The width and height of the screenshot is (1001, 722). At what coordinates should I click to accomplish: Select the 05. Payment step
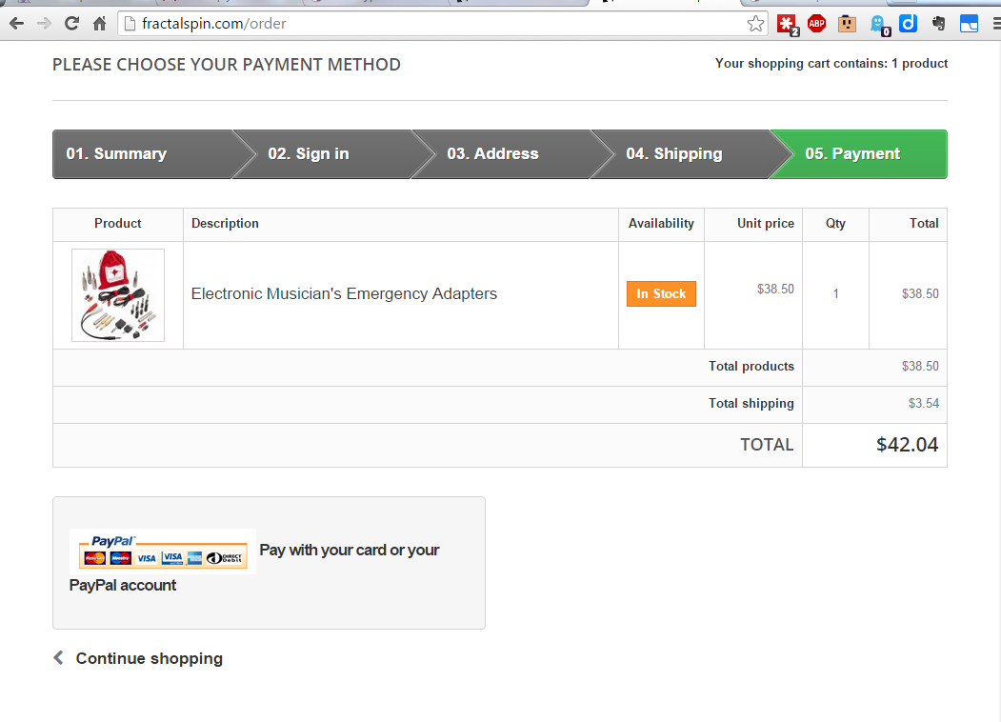pyautogui.click(x=852, y=154)
